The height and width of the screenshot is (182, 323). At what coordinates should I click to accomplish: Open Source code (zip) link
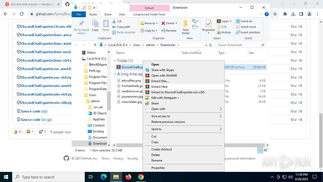[34, 111]
